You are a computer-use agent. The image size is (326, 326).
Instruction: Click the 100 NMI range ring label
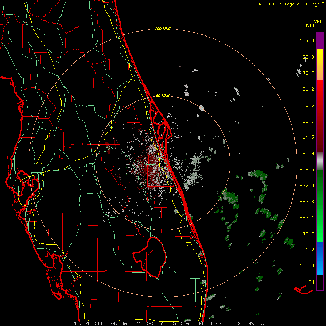(x=163, y=29)
